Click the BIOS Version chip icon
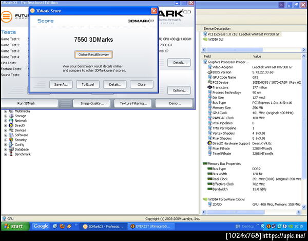Image resolution: width=308 pixels, height=241 pixels. pos(210,72)
